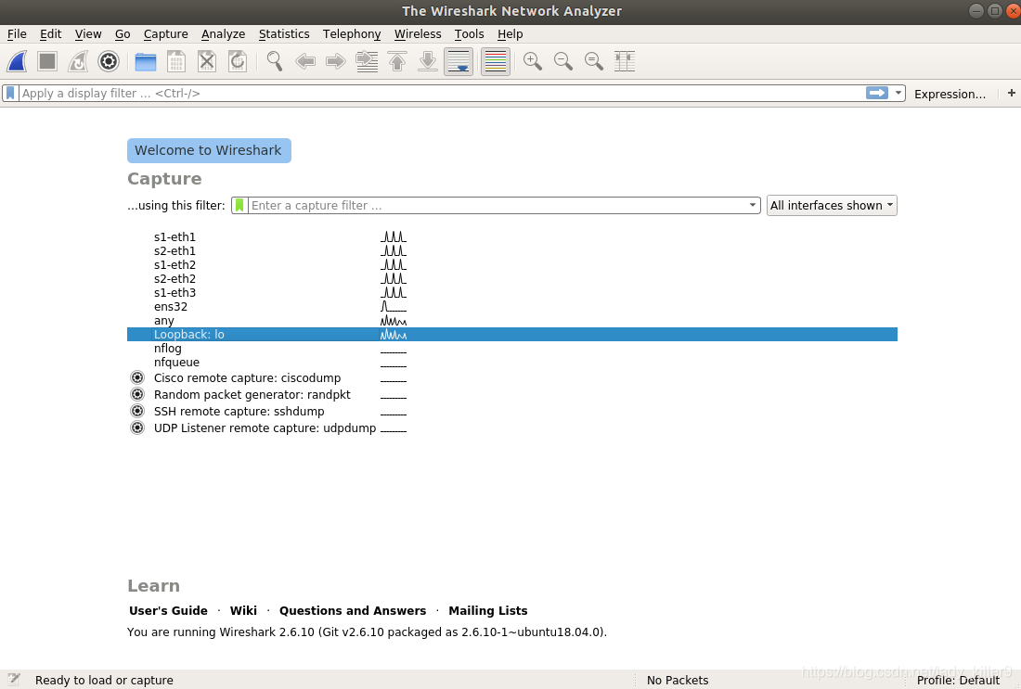This screenshot has width=1021, height=689.
Task: Restart the current capture icon
Action: click(77, 61)
